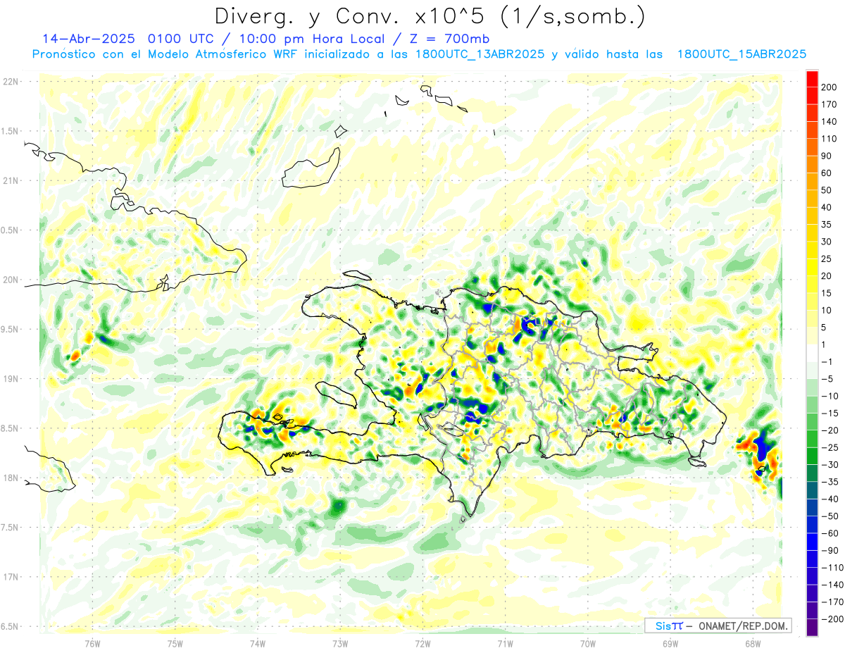Click the '70W' longitude label
This screenshot has height=653, width=845.
[x=588, y=643]
